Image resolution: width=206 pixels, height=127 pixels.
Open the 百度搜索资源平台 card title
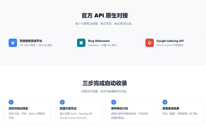(x=31, y=41)
